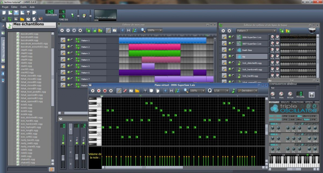Click the quantize Q icon in Piano virtuel
Viewport: 323px width, 173px height.
pyautogui.click(x=210, y=91)
